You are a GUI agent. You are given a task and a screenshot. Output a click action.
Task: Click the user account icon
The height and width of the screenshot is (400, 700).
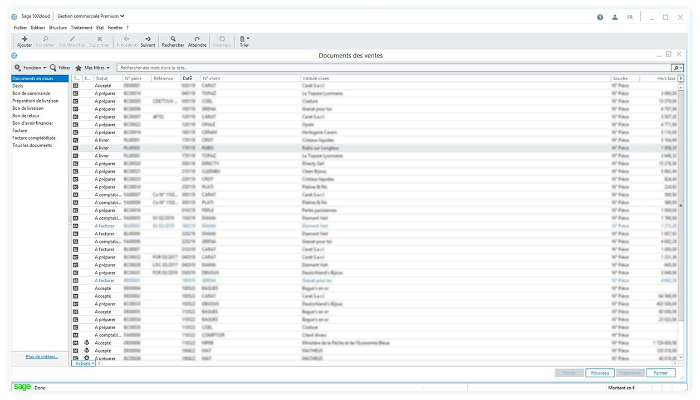pyautogui.click(x=615, y=17)
